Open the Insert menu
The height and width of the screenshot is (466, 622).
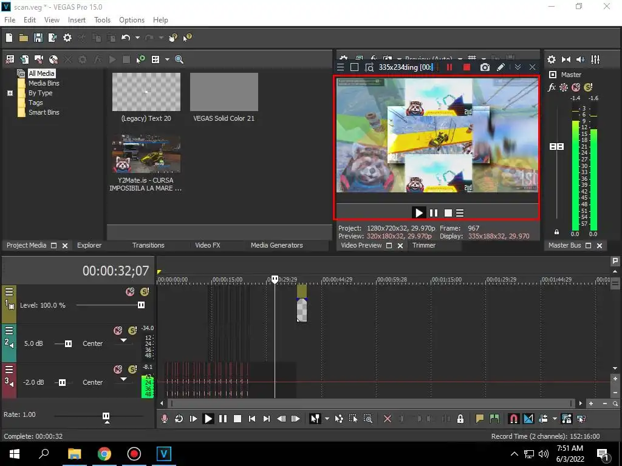(x=77, y=20)
